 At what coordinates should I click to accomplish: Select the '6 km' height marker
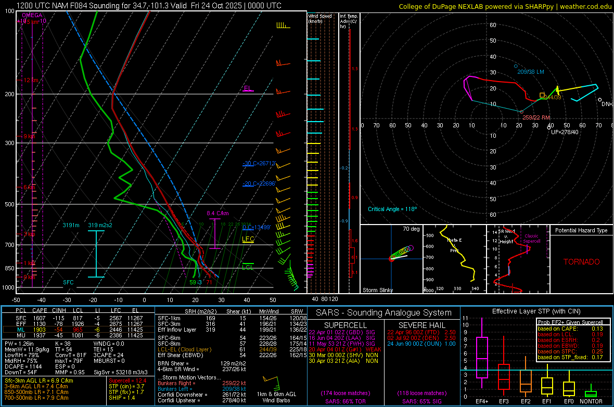(29, 187)
